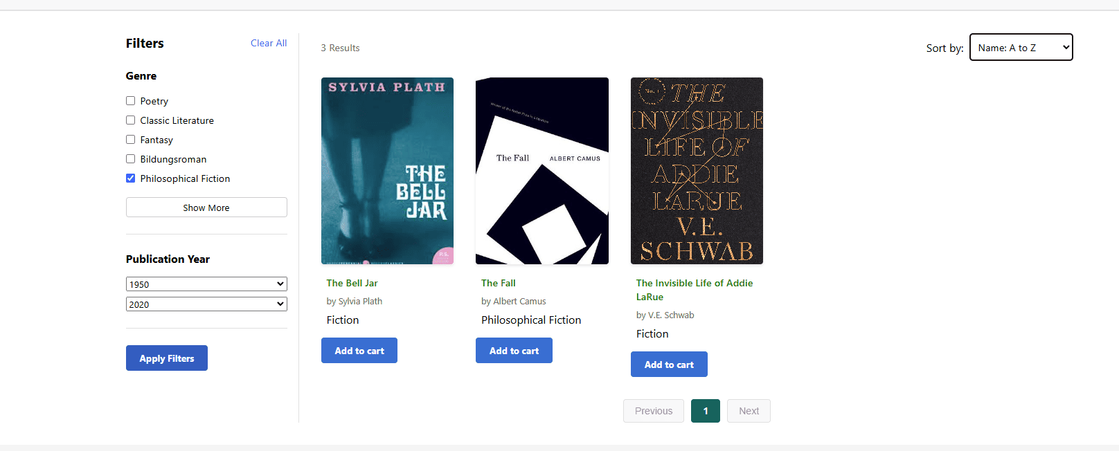The width and height of the screenshot is (1119, 451).
Task: Open The Invisible Life of Addie LaRue cover
Action: 697,171
